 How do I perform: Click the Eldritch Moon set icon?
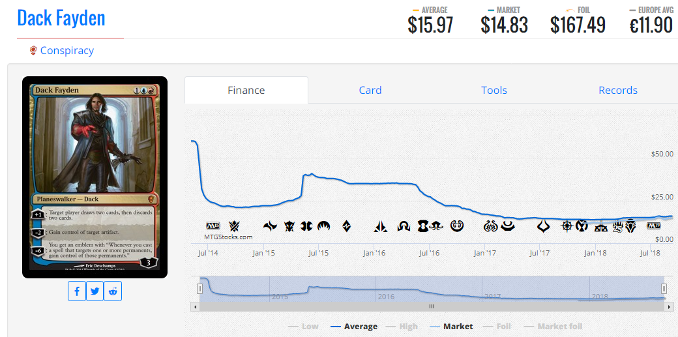click(436, 226)
